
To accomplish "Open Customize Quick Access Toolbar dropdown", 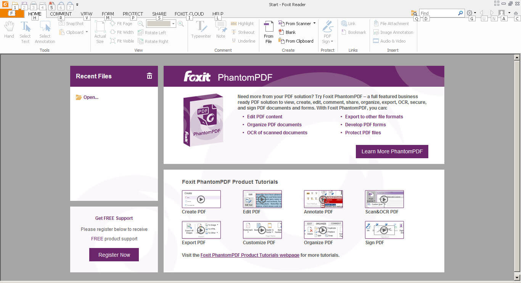I will [77, 5].
